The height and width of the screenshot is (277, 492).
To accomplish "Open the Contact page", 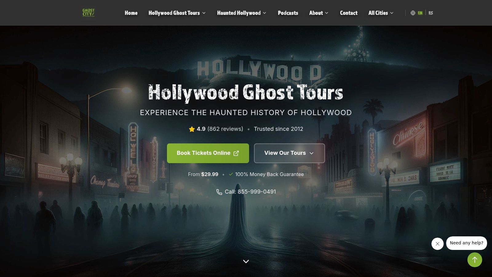I will [x=349, y=13].
